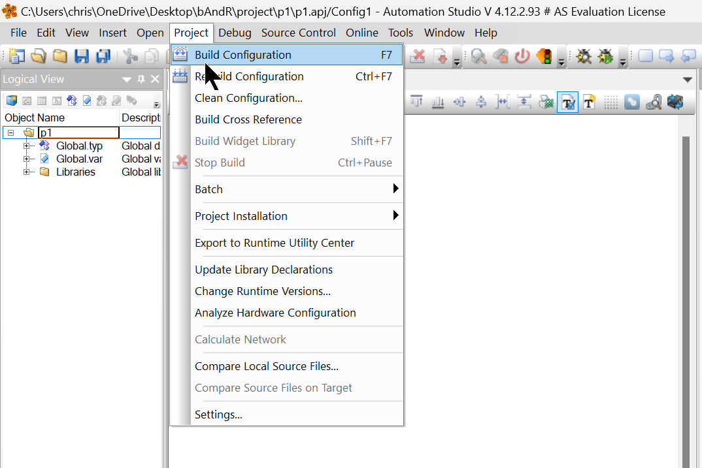This screenshot has width=702, height=468.
Task: Click the Stop Build red X toolbar icon
Action: [x=418, y=56]
